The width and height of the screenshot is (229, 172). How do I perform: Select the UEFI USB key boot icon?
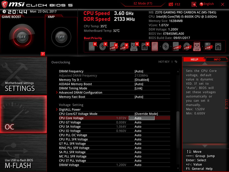coord(135,47)
